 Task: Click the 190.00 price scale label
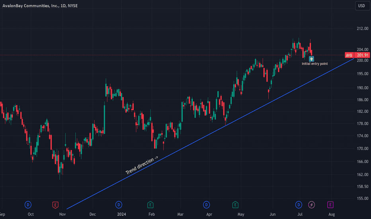pyautogui.click(x=363, y=88)
